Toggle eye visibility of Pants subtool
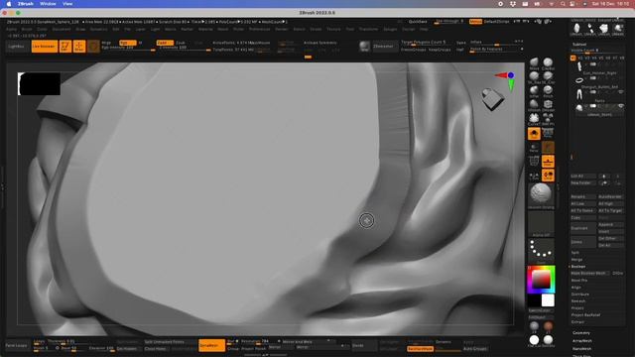Viewport: 635px width, 357px height. point(620,92)
